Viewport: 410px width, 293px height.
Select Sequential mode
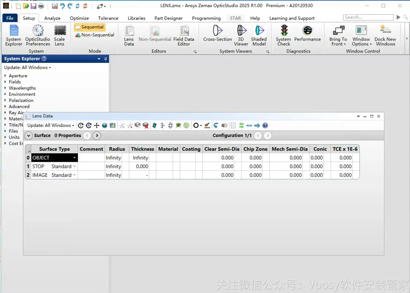(90, 27)
